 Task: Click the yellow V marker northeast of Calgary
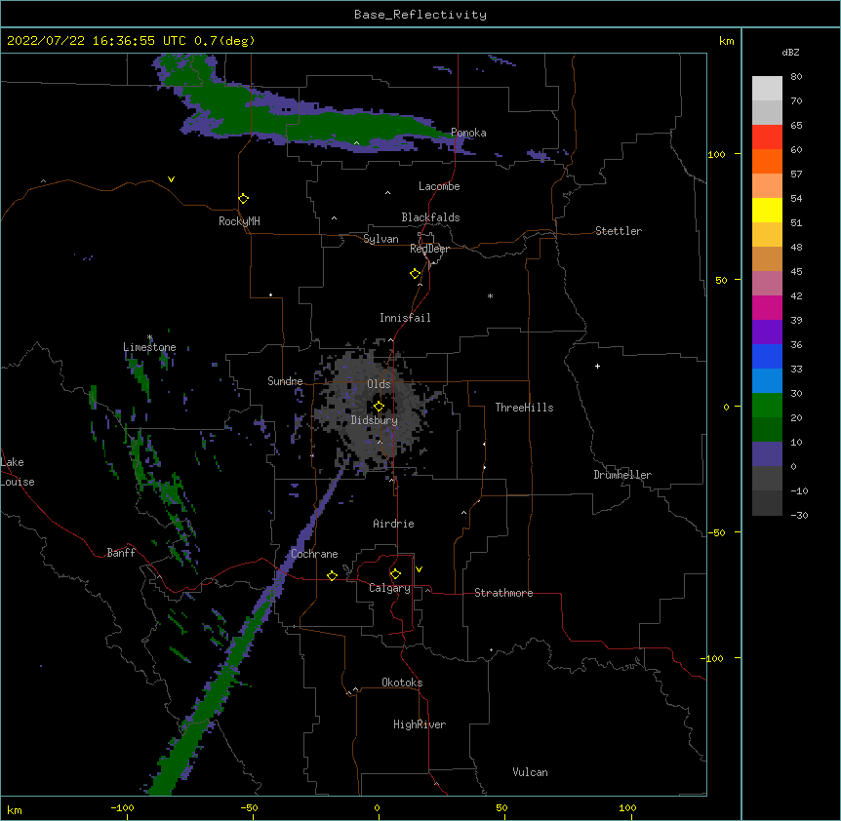point(419,569)
